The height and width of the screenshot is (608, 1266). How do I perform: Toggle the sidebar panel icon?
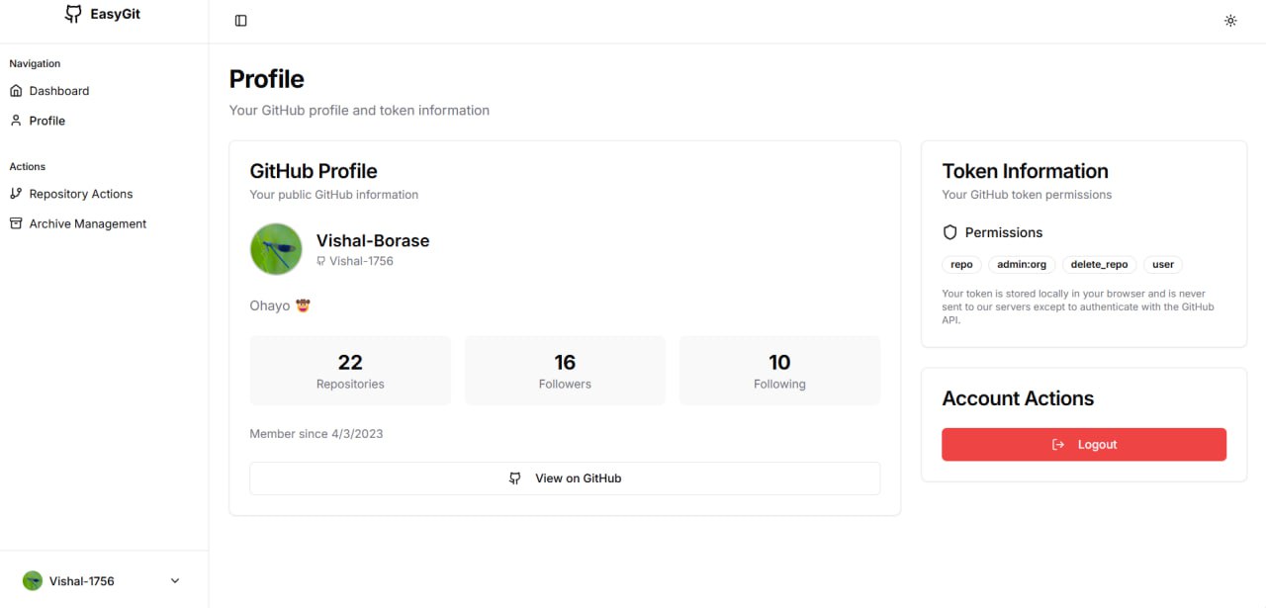(x=240, y=21)
